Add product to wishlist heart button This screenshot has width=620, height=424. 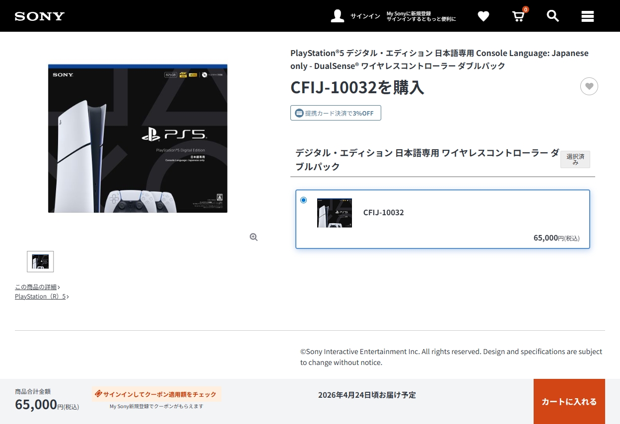589,86
